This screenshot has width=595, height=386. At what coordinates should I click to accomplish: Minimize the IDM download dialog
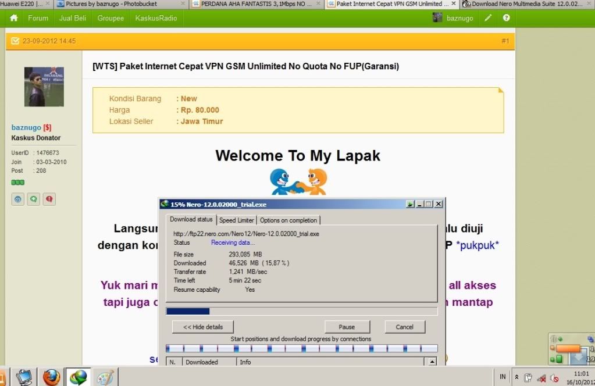[x=420, y=204]
